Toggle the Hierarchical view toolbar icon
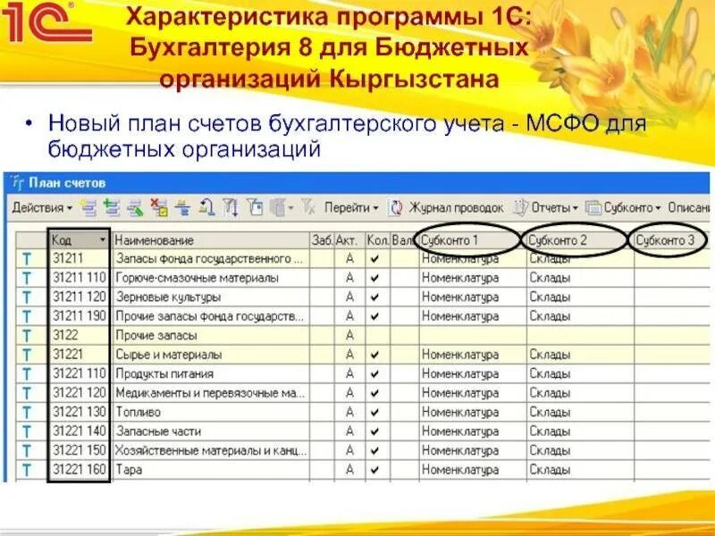 [x=183, y=208]
